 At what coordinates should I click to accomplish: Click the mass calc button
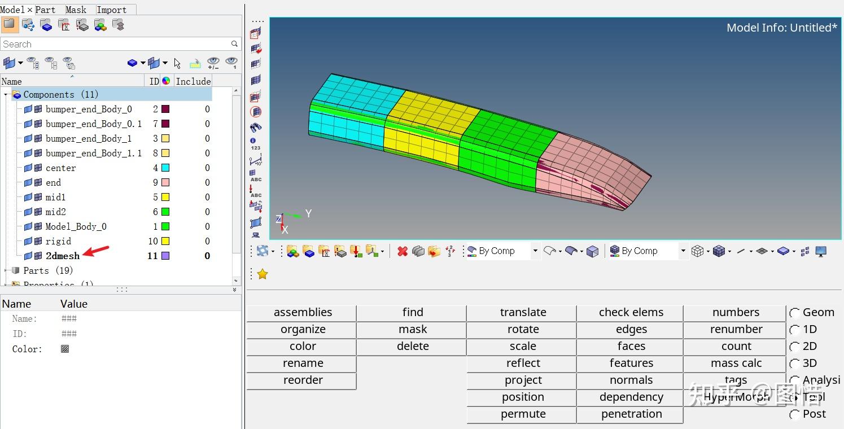coord(736,364)
